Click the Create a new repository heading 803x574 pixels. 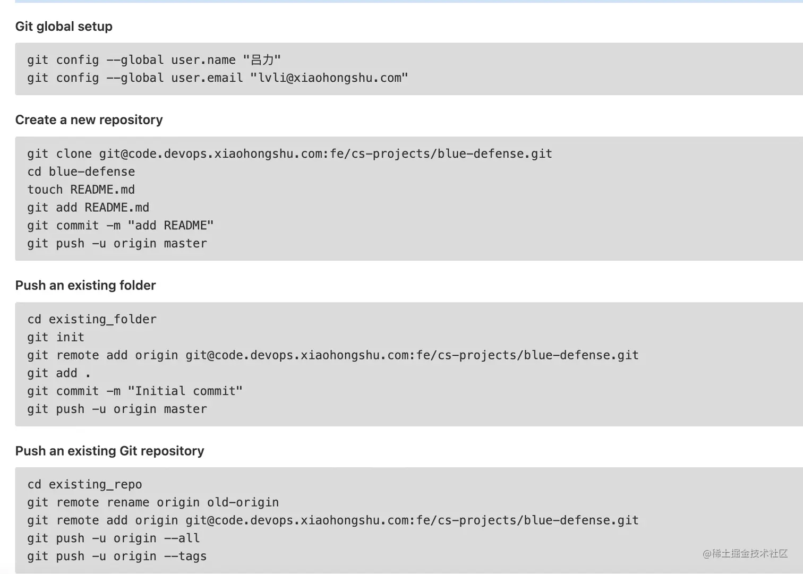click(x=89, y=120)
